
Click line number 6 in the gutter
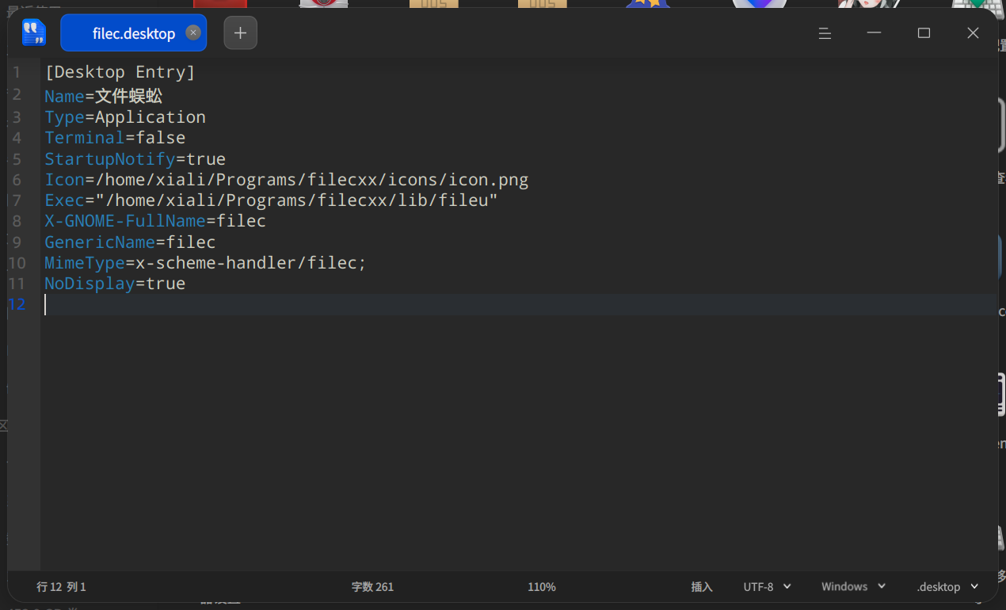click(17, 180)
